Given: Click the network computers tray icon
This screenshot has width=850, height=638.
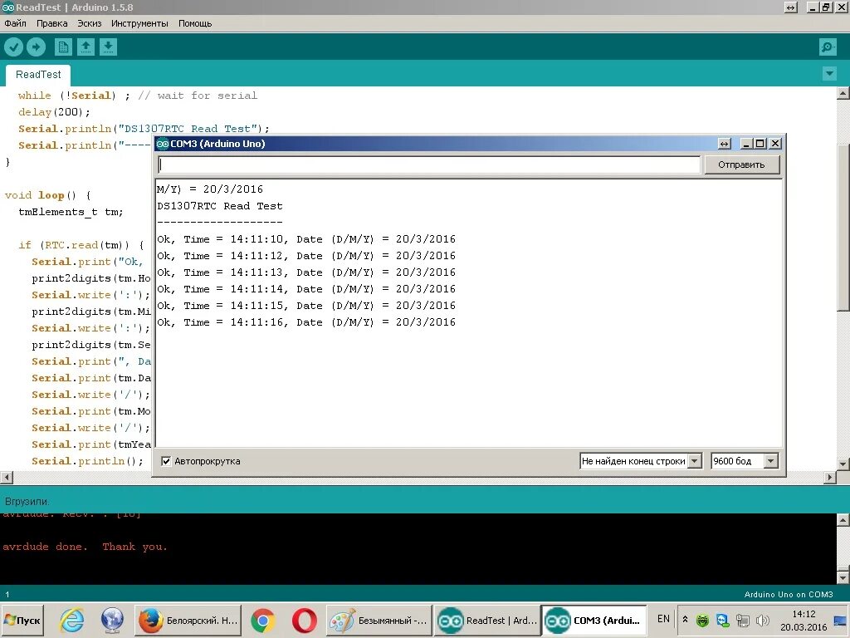Looking at the screenshot, I should click(x=742, y=620).
